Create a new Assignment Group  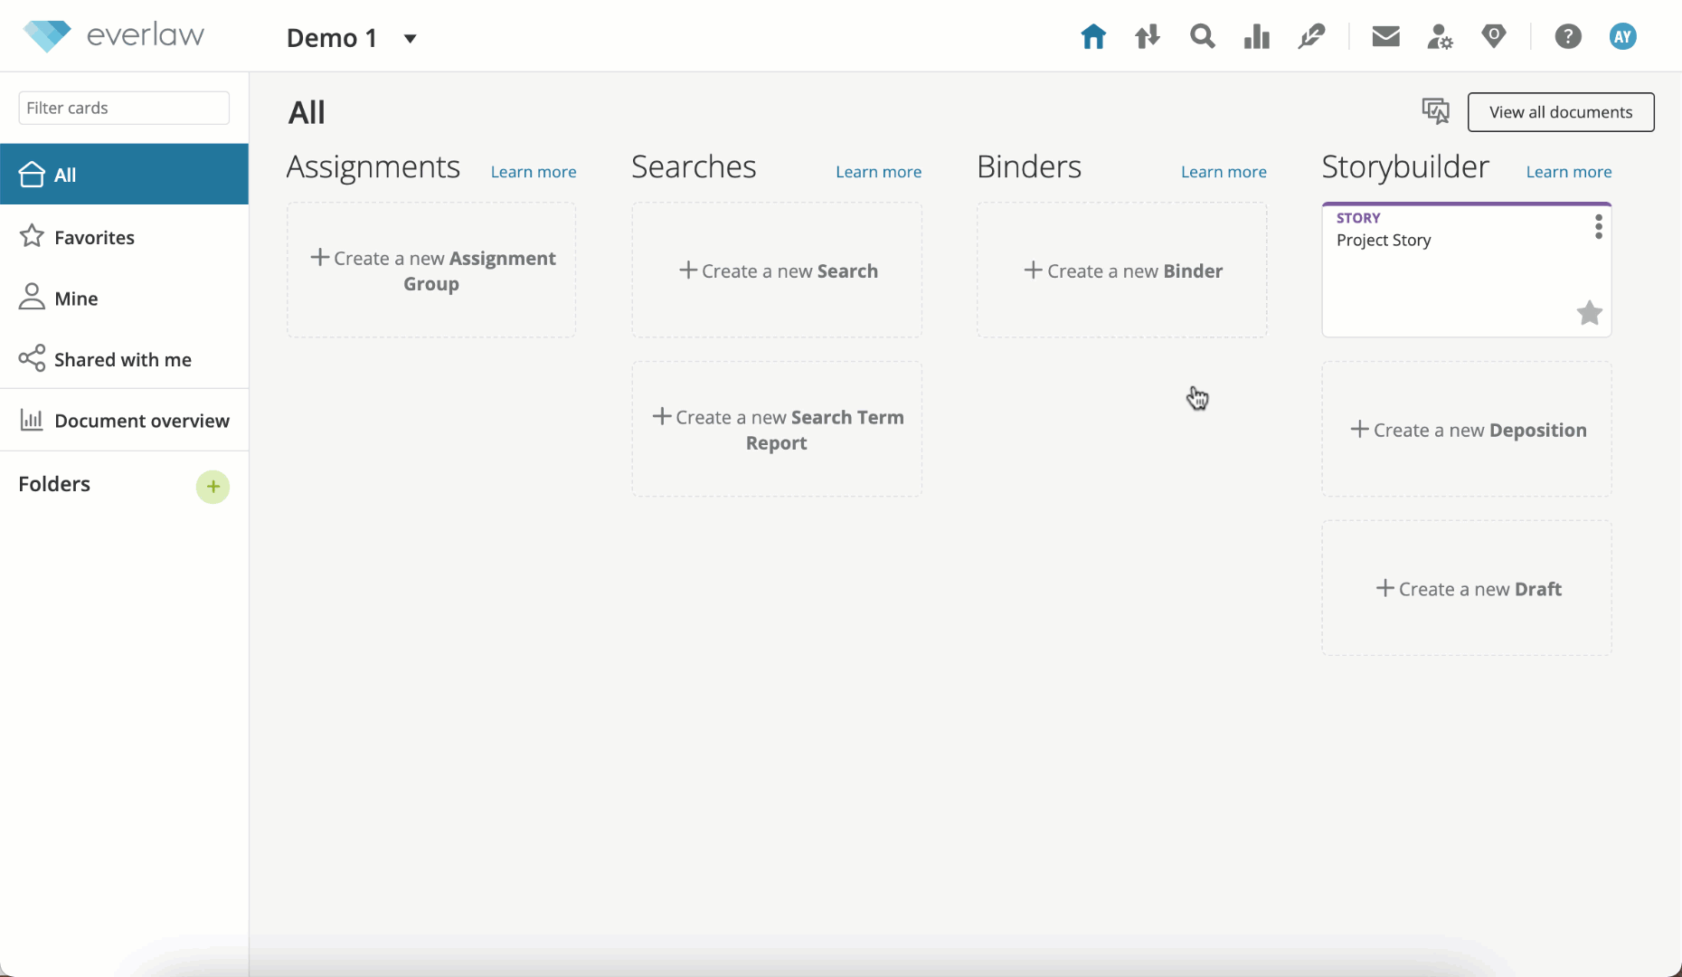(431, 270)
